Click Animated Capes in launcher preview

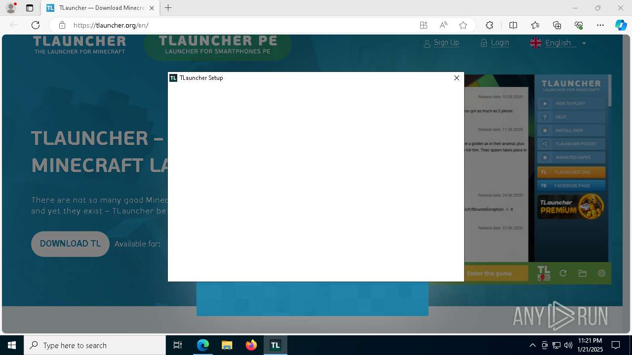pyautogui.click(x=571, y=157)
